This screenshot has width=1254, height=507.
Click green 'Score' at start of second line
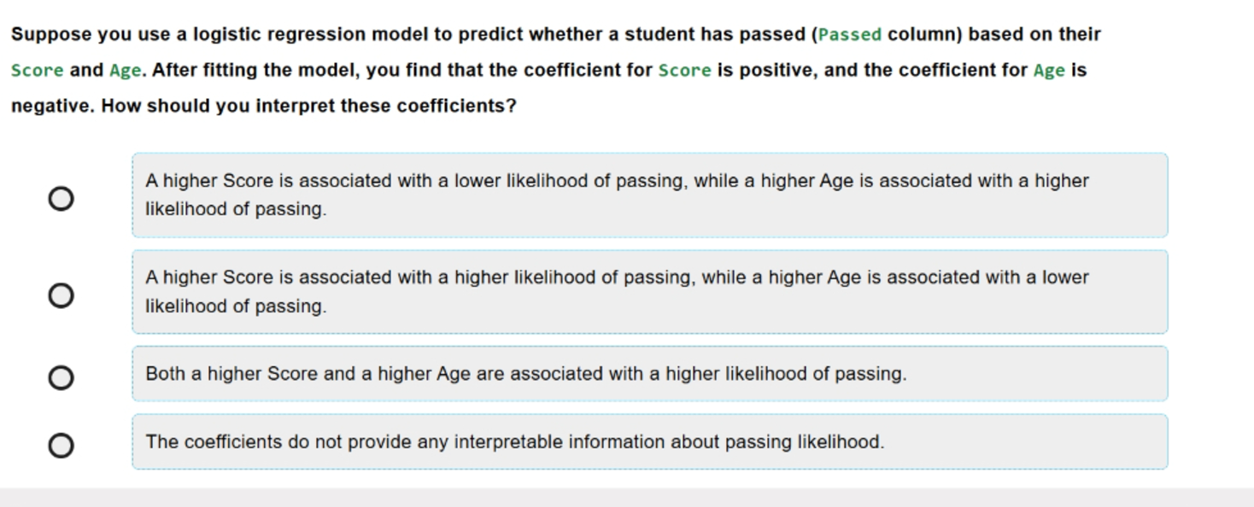click(x=37, y=71)
